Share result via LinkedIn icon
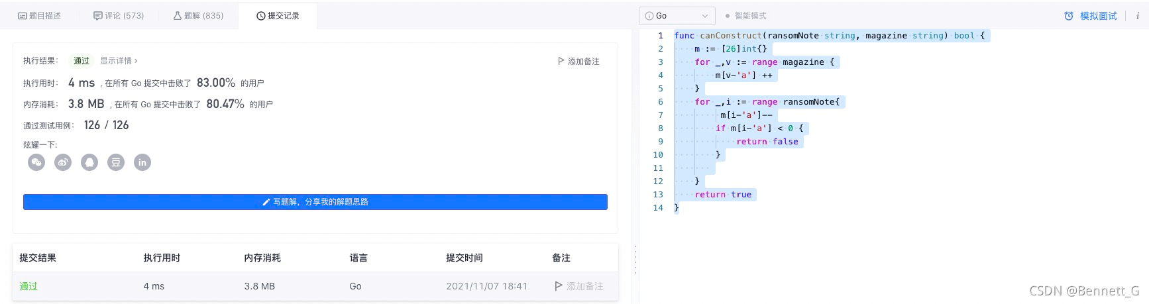Screen dimensions: 1149x304 (142, 162)
